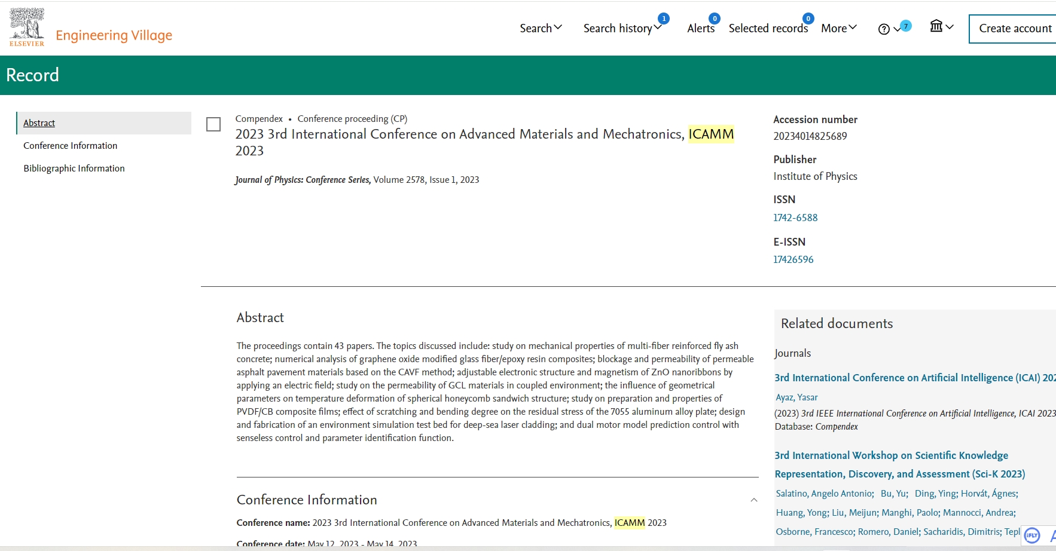Viewport: 1056px width, 551px height.
Task: Open the E-ISSN 17426596 link
Action: click(793, 259)
